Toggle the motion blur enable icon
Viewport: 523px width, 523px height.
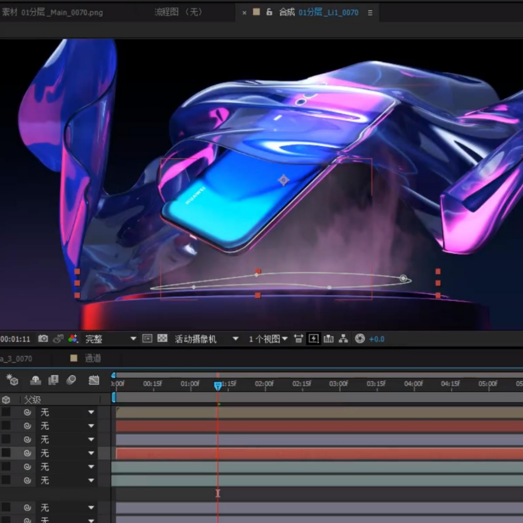point(71,380)
